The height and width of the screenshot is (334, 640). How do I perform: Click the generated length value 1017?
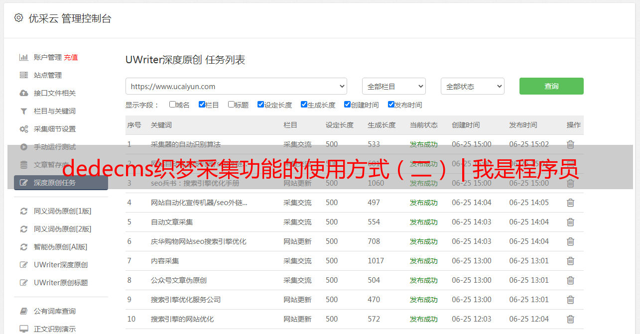[376, 261]
